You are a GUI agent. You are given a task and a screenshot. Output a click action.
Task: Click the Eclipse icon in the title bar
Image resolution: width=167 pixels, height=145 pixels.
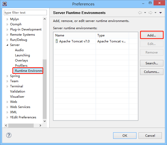coord(5,4)
